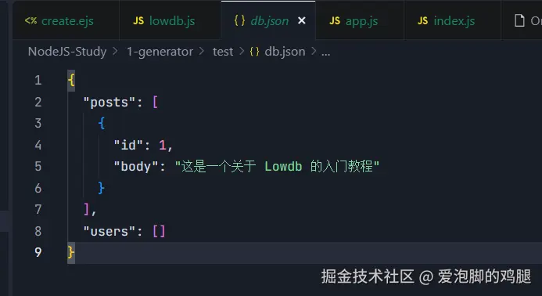Click the chevron after test breadcrumb
The image size is (542, 296).
coord(242,52)
